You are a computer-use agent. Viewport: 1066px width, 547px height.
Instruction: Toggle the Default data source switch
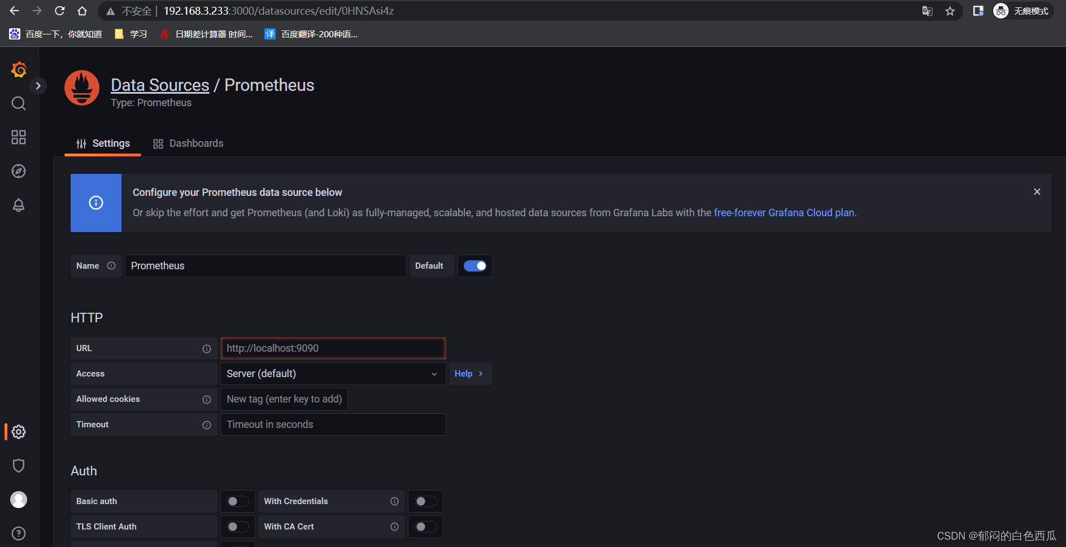(x=475, y=266)
